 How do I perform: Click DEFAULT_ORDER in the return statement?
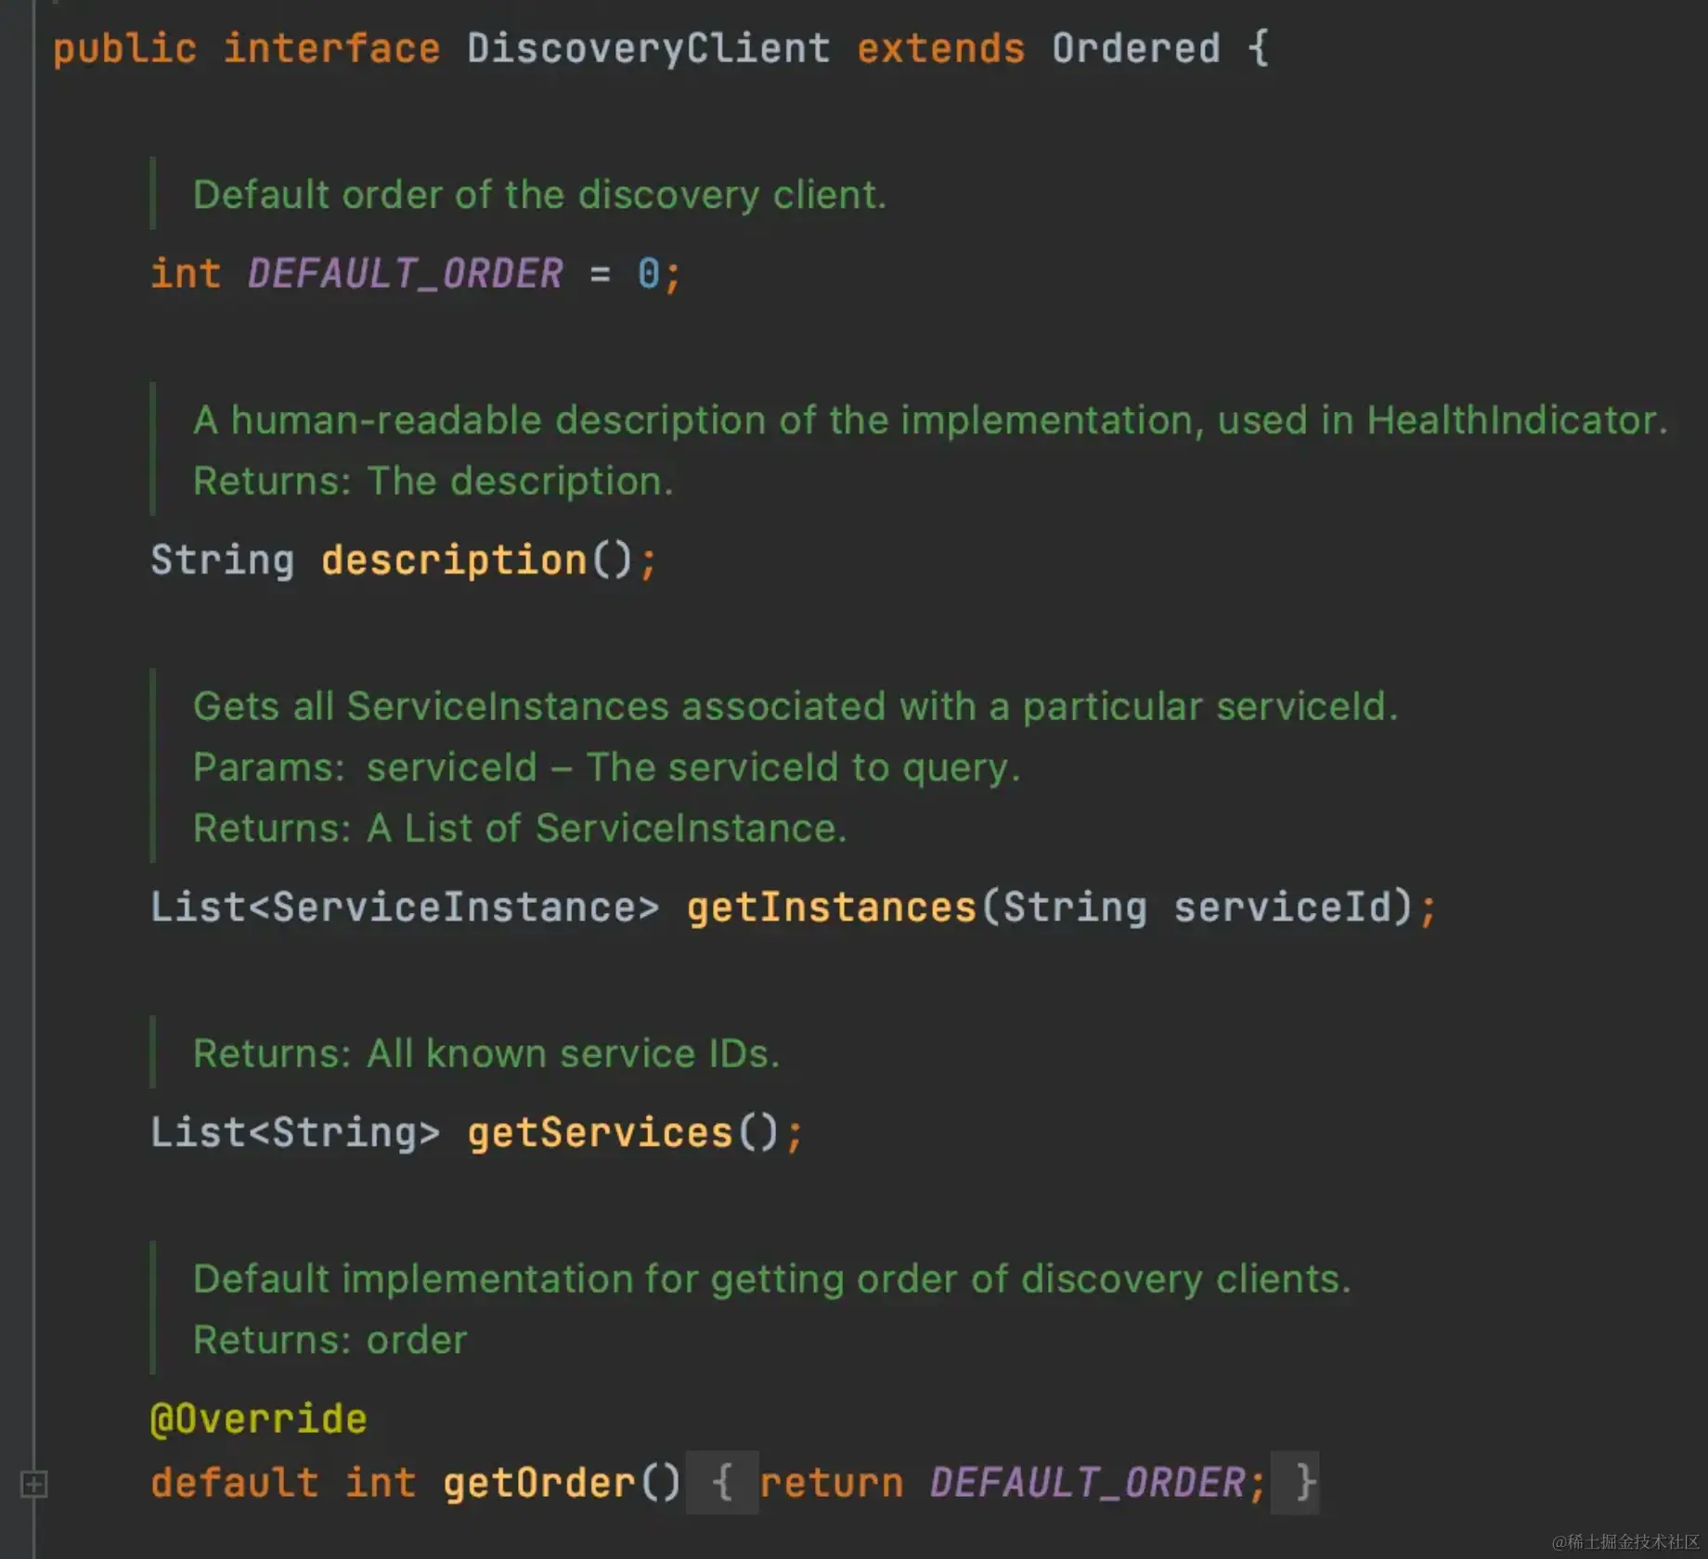point(1088,1483)
